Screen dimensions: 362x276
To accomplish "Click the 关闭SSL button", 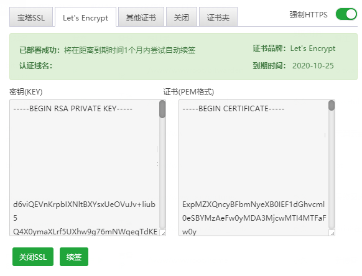I will point(33,257).
